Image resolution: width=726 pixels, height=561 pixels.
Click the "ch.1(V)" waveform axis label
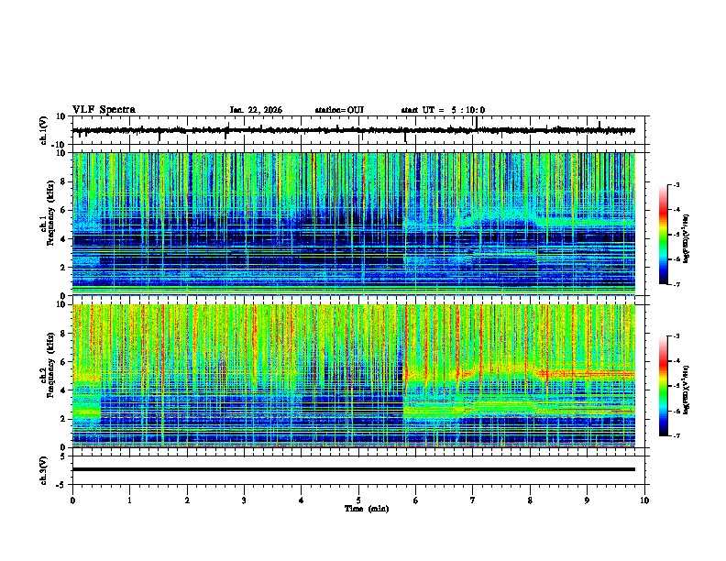pyautogui.click(x=44, y=130)
